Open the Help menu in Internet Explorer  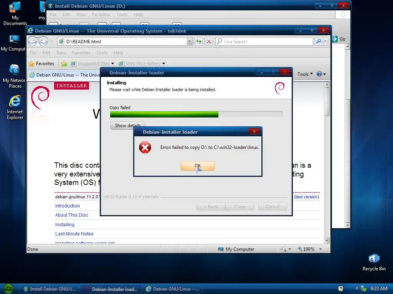[118, 53]
